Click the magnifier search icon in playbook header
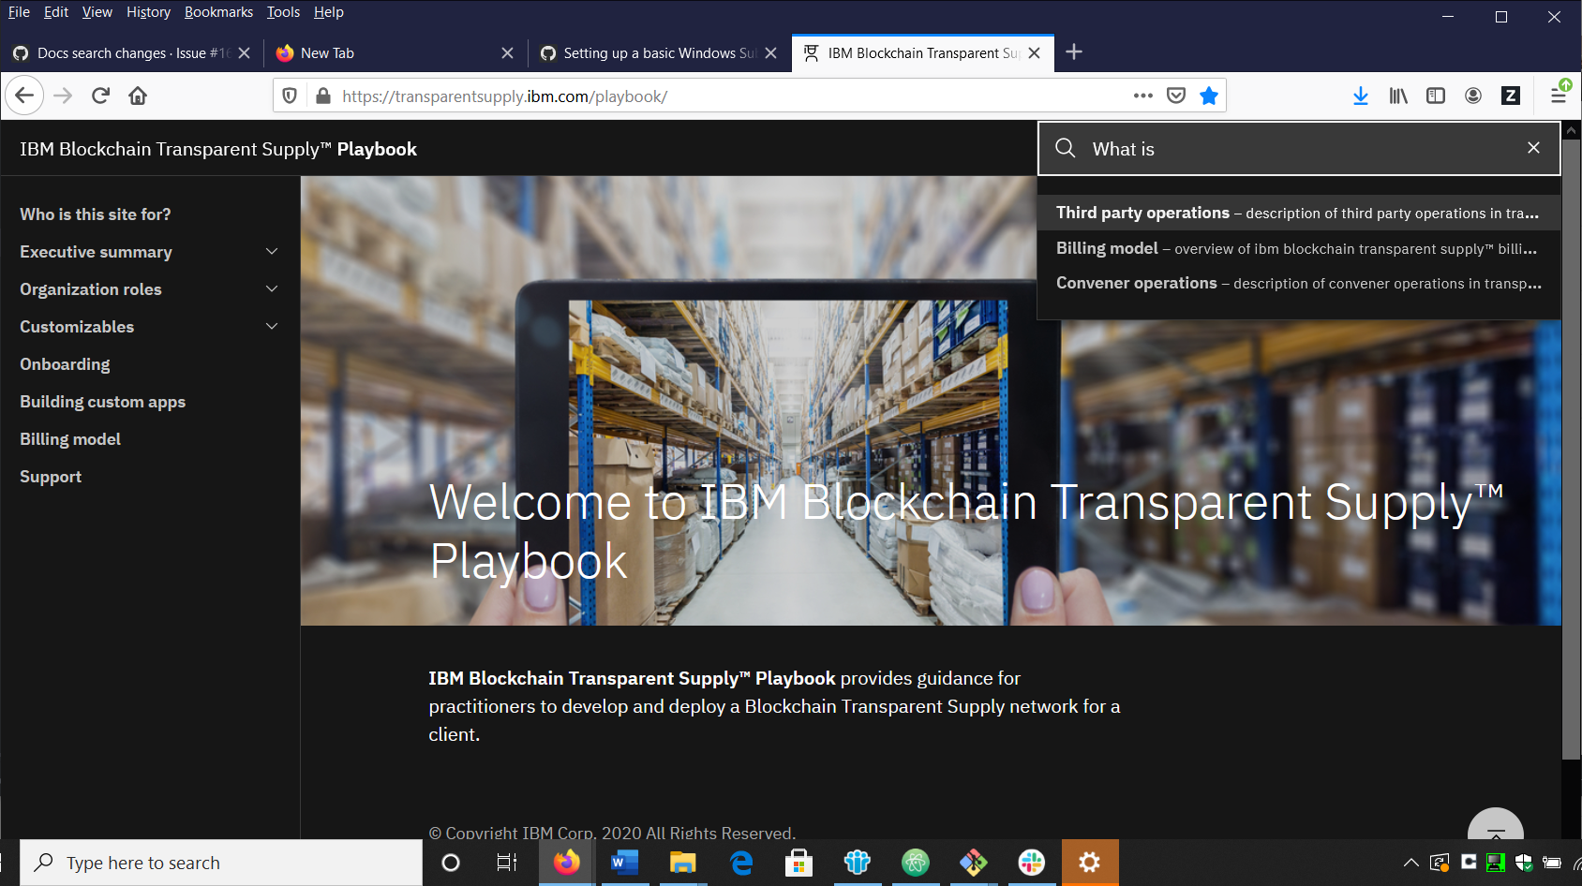The height and width of the screenshot is (886, 1582). pos(1066,148)
